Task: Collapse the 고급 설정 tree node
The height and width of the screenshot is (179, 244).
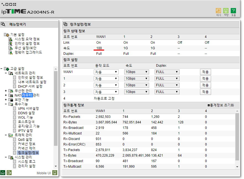Action: [x=1, y=69]
